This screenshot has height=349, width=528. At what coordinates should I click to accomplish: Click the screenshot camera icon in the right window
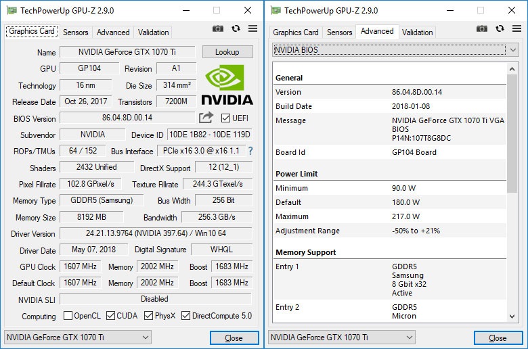tap(482, 28)
